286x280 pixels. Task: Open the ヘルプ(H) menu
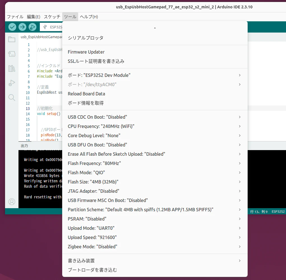click(x=89, y=17)
